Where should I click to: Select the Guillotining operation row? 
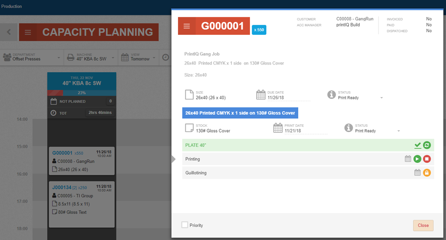click(x=308, y=173)
